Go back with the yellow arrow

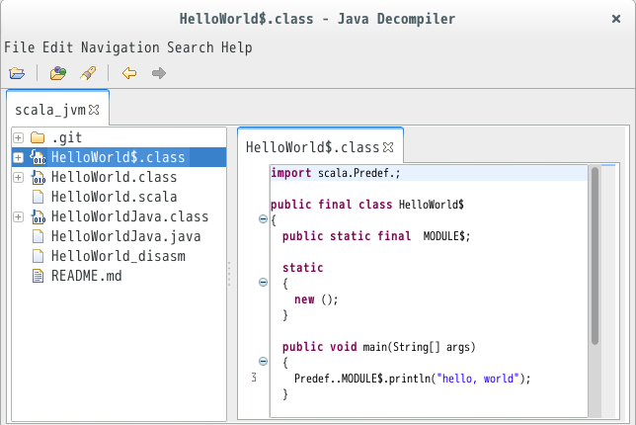[x=129, y=73]
